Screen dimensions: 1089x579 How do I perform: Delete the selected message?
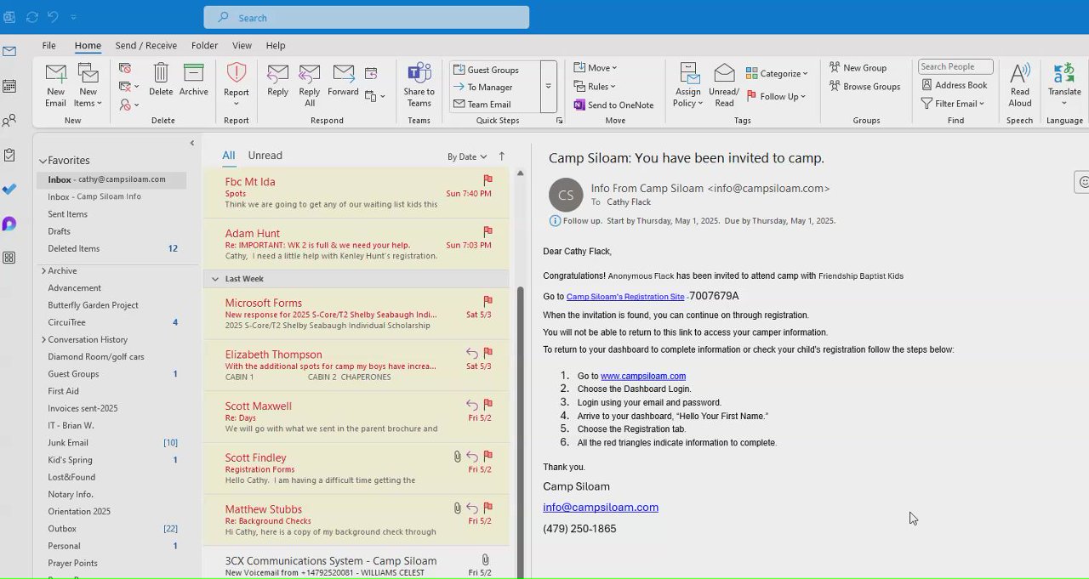click(x=161, y=80)
